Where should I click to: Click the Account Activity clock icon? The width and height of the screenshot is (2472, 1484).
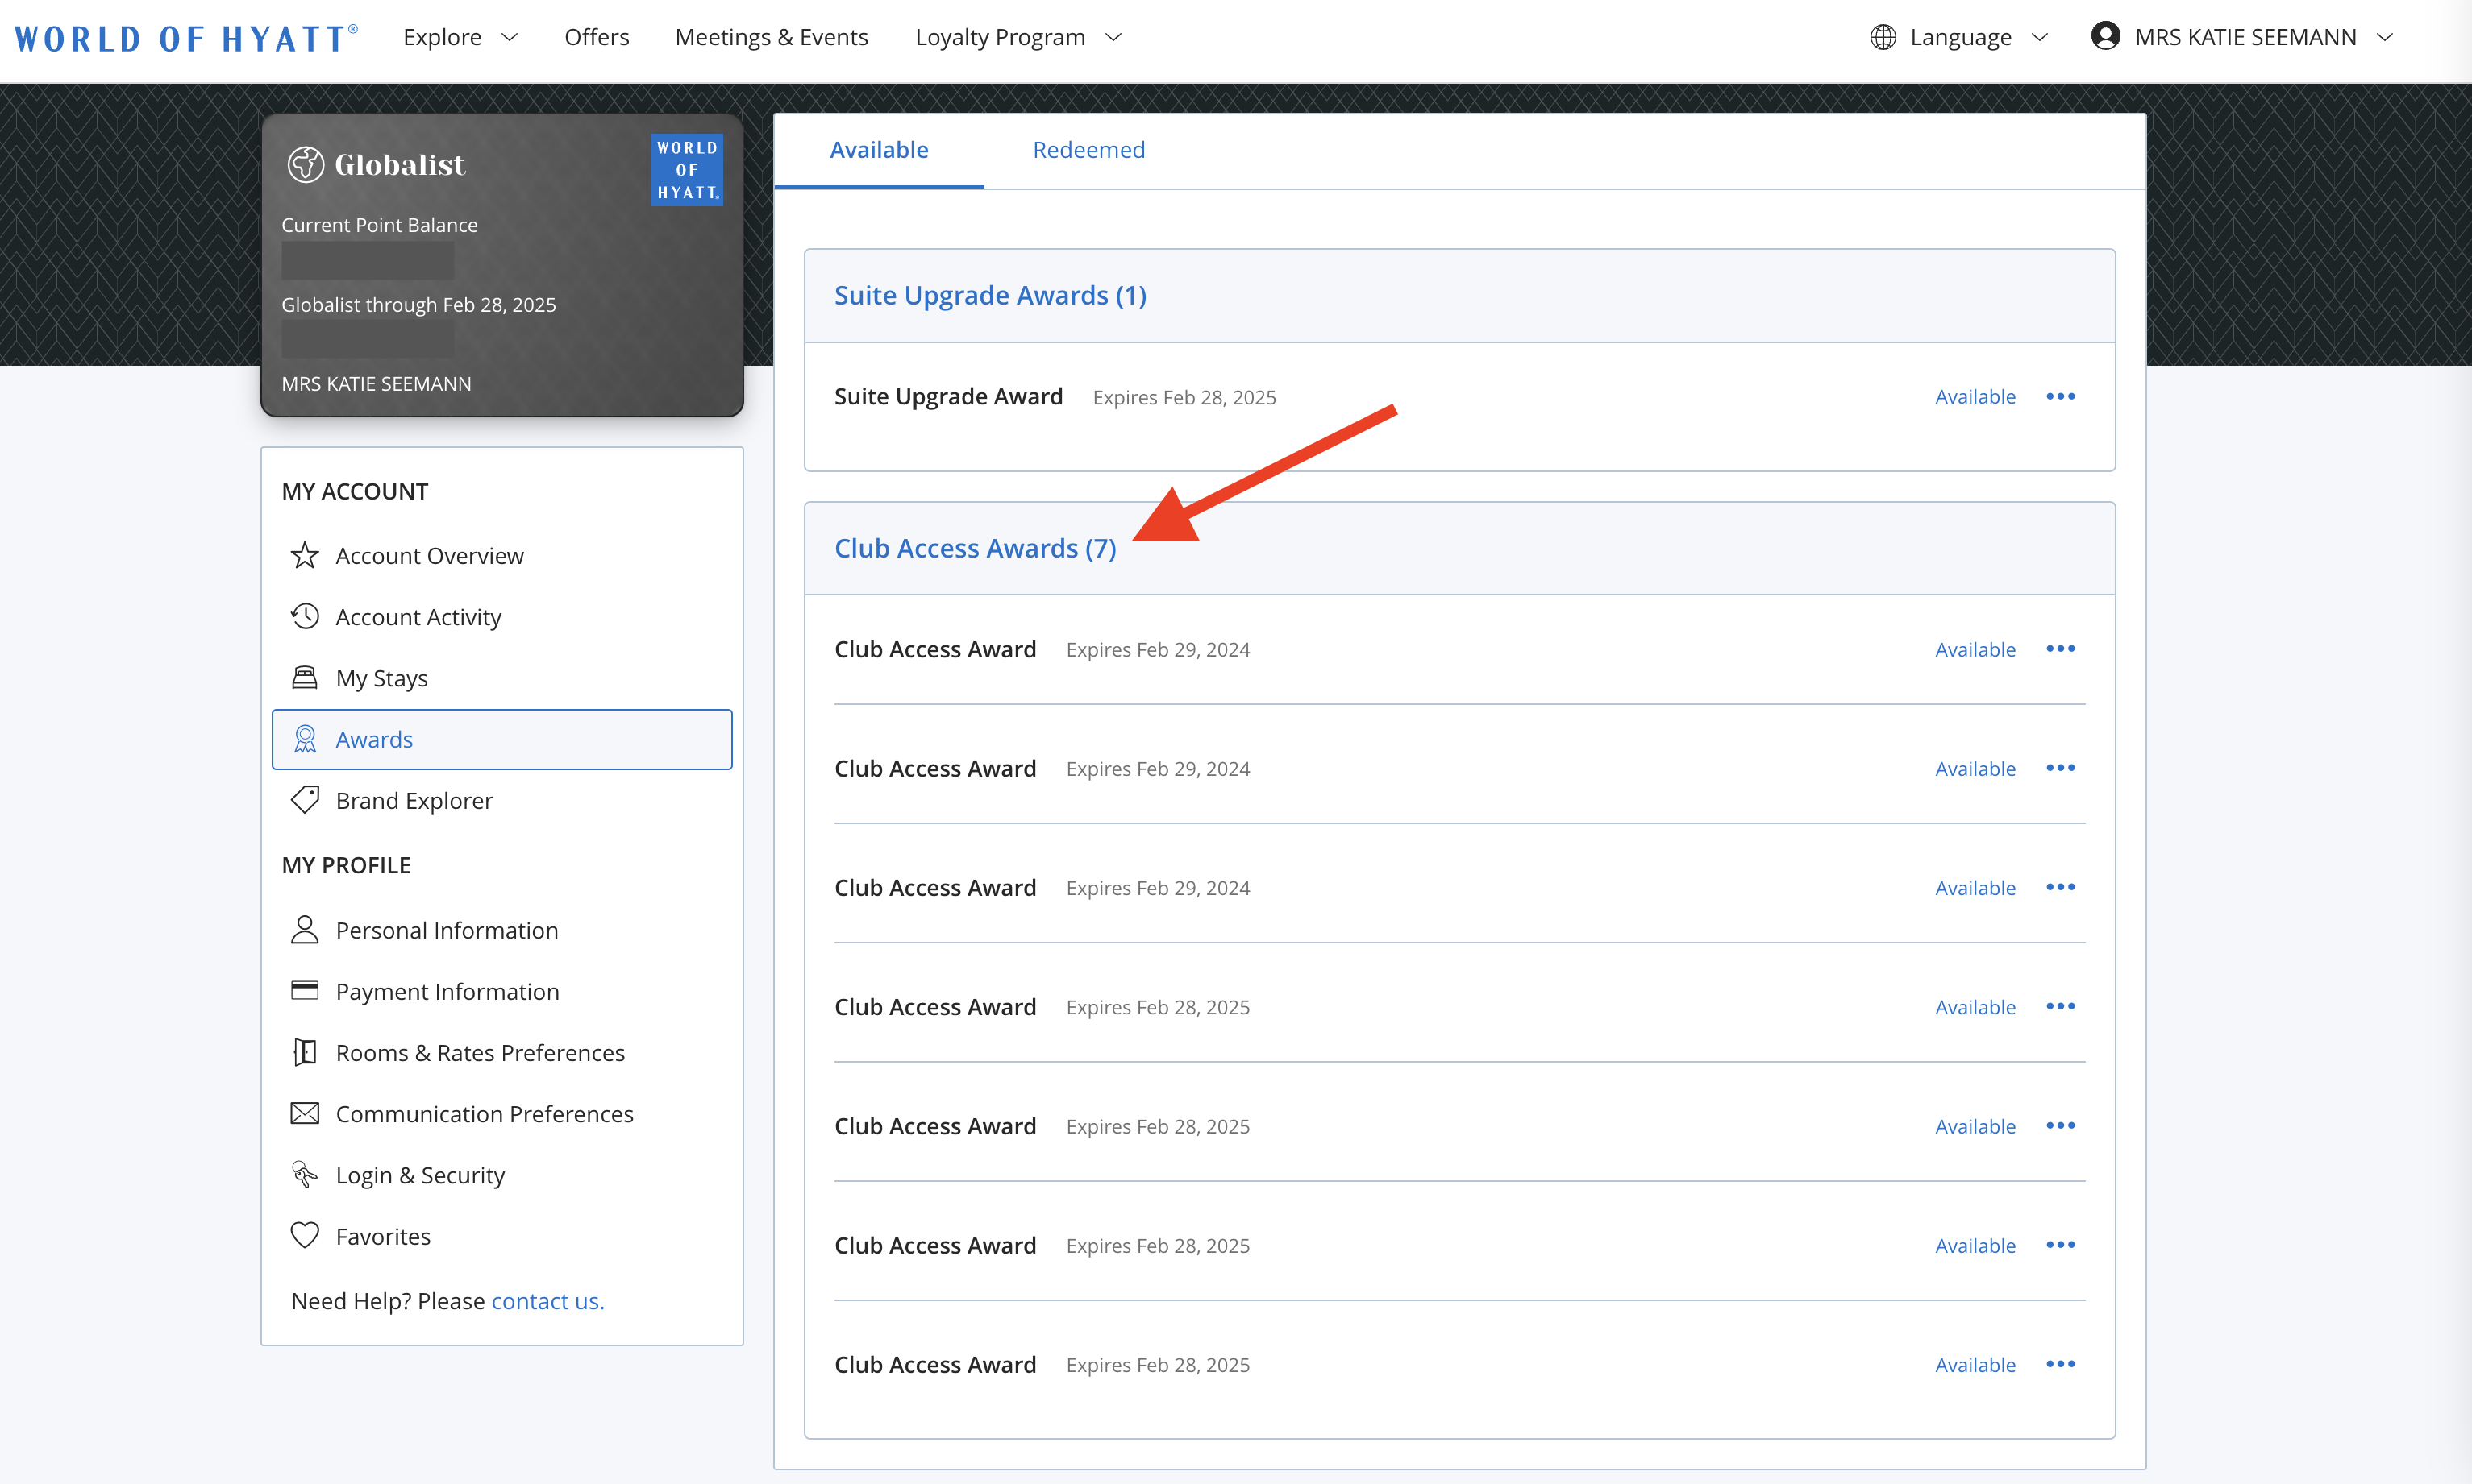[304, 616]
